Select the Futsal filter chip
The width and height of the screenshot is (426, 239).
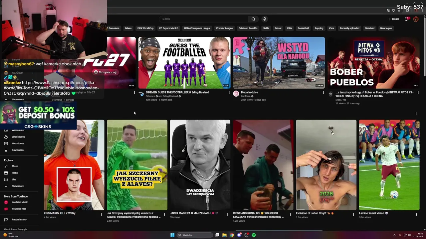(278, 28)
